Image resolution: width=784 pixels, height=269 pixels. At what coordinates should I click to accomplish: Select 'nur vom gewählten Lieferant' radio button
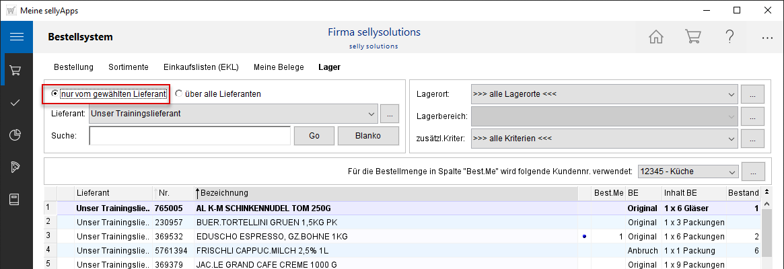click(55, 93)
